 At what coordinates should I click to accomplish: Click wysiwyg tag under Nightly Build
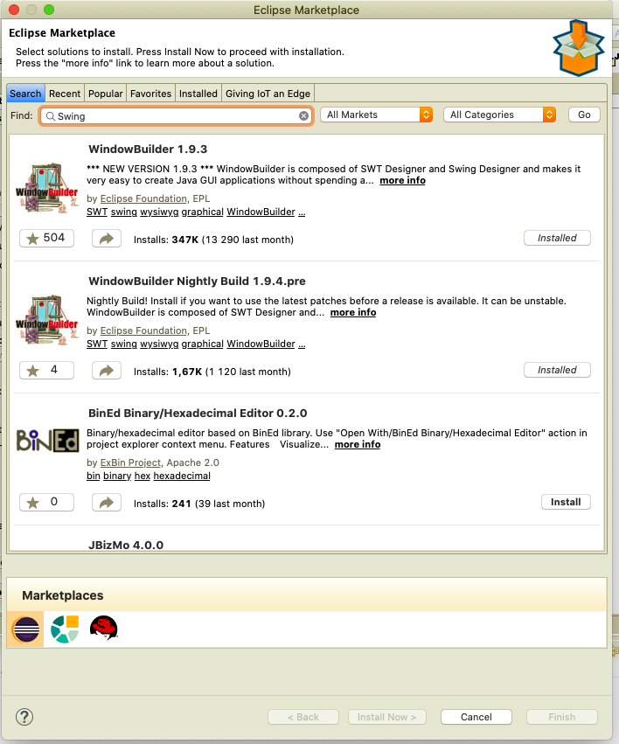[x=159, y=344]
